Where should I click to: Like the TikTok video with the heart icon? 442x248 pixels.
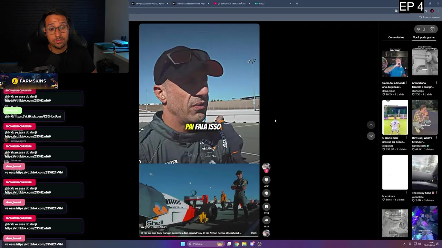[266, 180]
